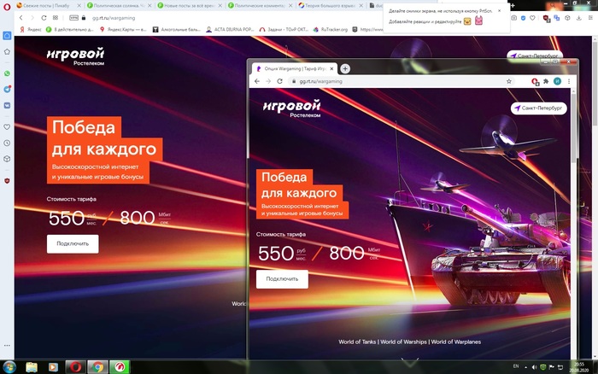
Task: Open the new tab plus button in Chrome
Action: coord(345,68)
